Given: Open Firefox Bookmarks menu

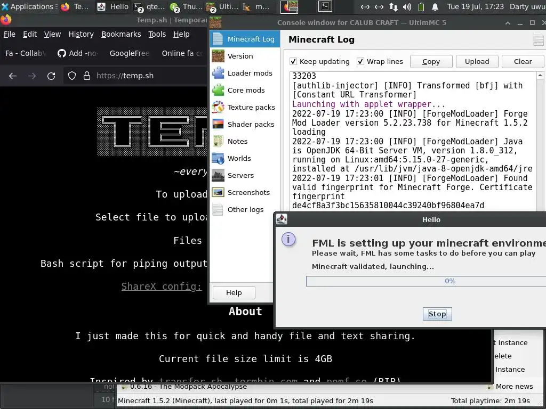Looking at the screenshot, I should [x=121, y=34].
